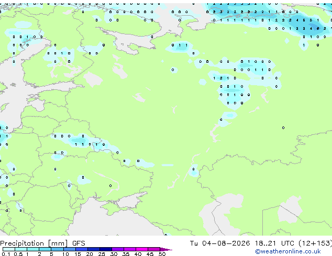Click the "[mm]" unit label
The height and width of the screenshot is (256, 332).
coord(58,243)
